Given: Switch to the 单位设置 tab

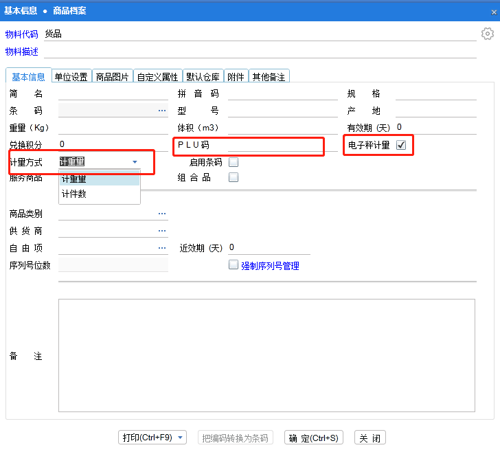Looking at the screenshot, I should coord(71,77).
